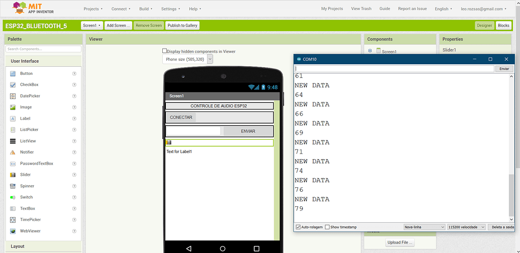520x253 pixels.
Task: Open the account email dropdown
Action: (x=483, y=9)
